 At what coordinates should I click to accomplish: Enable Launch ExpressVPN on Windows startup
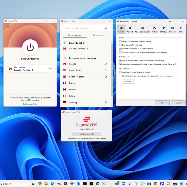(120, 41)
